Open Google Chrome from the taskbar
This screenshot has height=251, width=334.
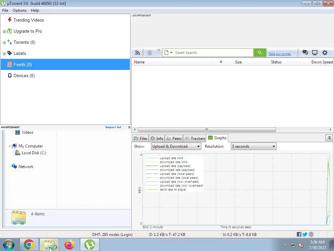[29, 244]
